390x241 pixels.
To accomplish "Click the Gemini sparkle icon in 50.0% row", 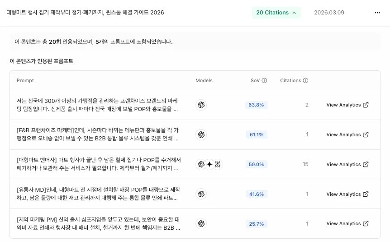I will click(209, 164).
